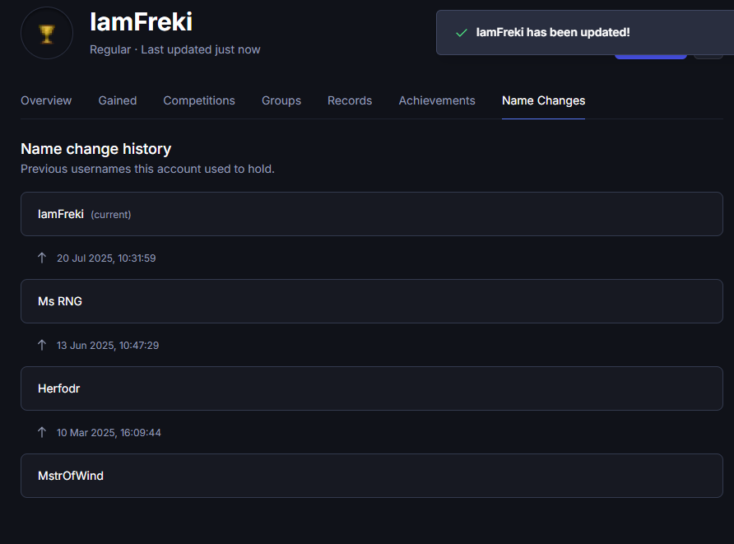The width and height of the screenshot is (734, 544).
Task: Click the up arrow beside 10 Mar 2025
Action: 42,432
